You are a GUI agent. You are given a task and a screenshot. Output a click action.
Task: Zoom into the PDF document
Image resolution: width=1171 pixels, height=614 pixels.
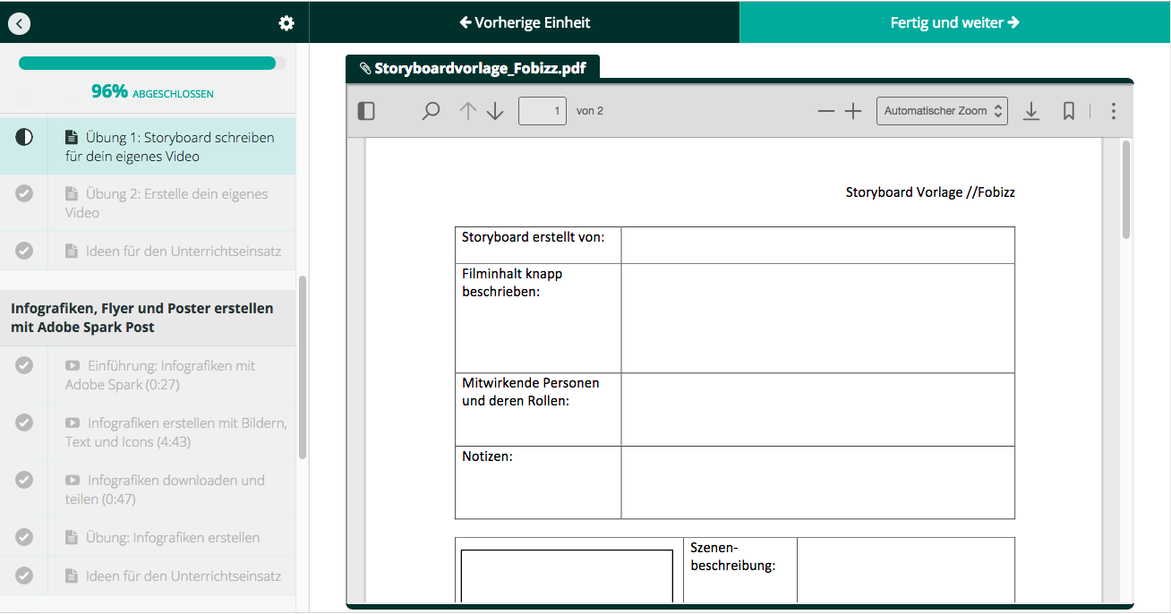point(853,110)
